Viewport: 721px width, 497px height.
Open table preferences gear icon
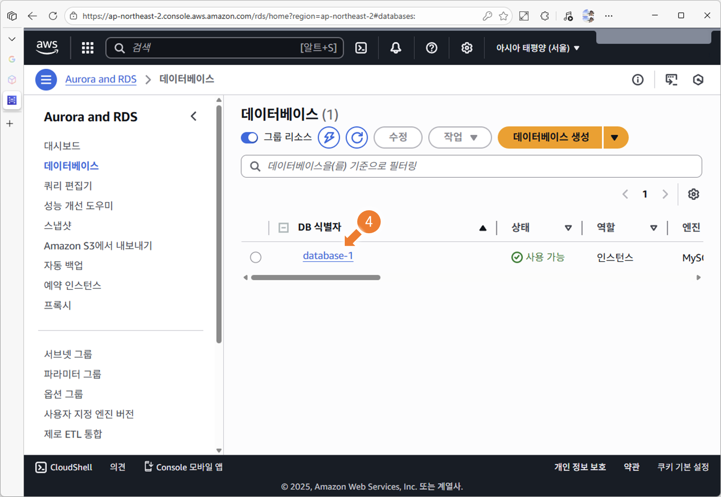coord(693,194)
